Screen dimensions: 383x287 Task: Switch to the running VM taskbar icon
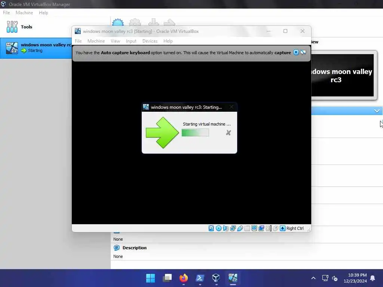[x=233, y=278]
